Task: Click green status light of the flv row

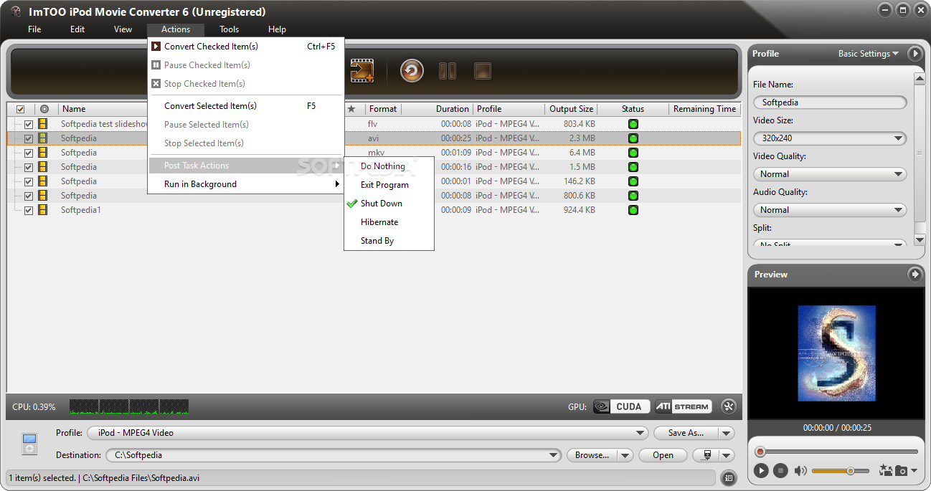Action: tap(633, 124)
